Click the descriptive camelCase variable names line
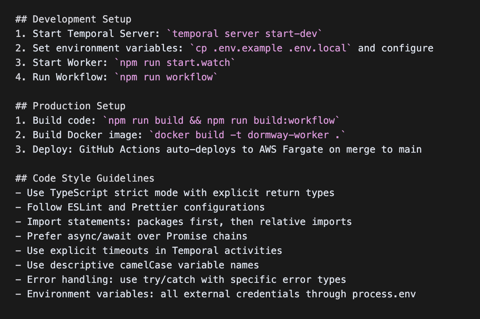 (137, 265)
